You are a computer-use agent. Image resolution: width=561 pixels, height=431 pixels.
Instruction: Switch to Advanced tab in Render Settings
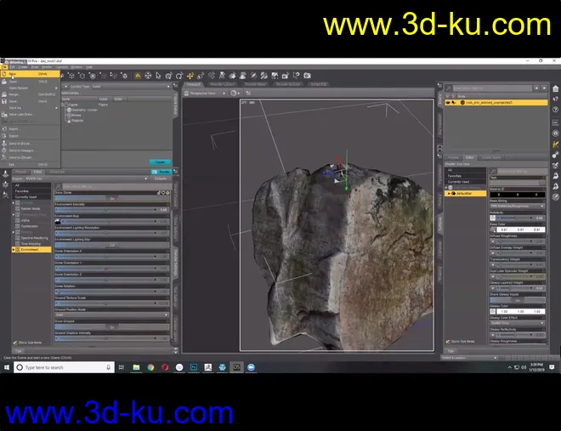[x=57, y=172]
